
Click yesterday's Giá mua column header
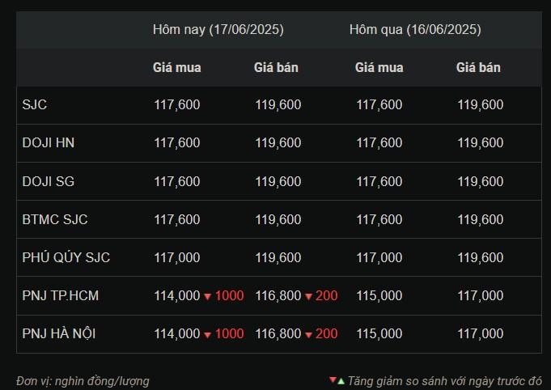379,67
